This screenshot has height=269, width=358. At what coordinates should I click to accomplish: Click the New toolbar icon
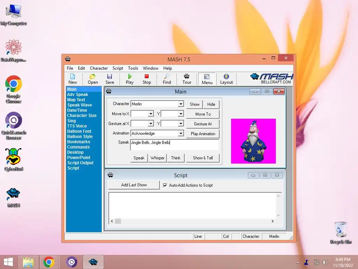[73, 79]
